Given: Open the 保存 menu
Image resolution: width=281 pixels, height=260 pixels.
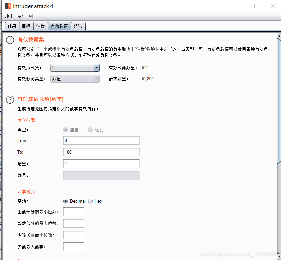Looking at the screenshot, I should coord(21,16).
